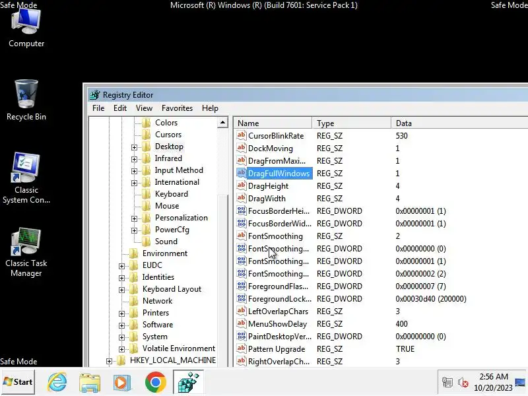Expand the Infrared registry key
The image size is (528, 396).
tap(134, 159)
